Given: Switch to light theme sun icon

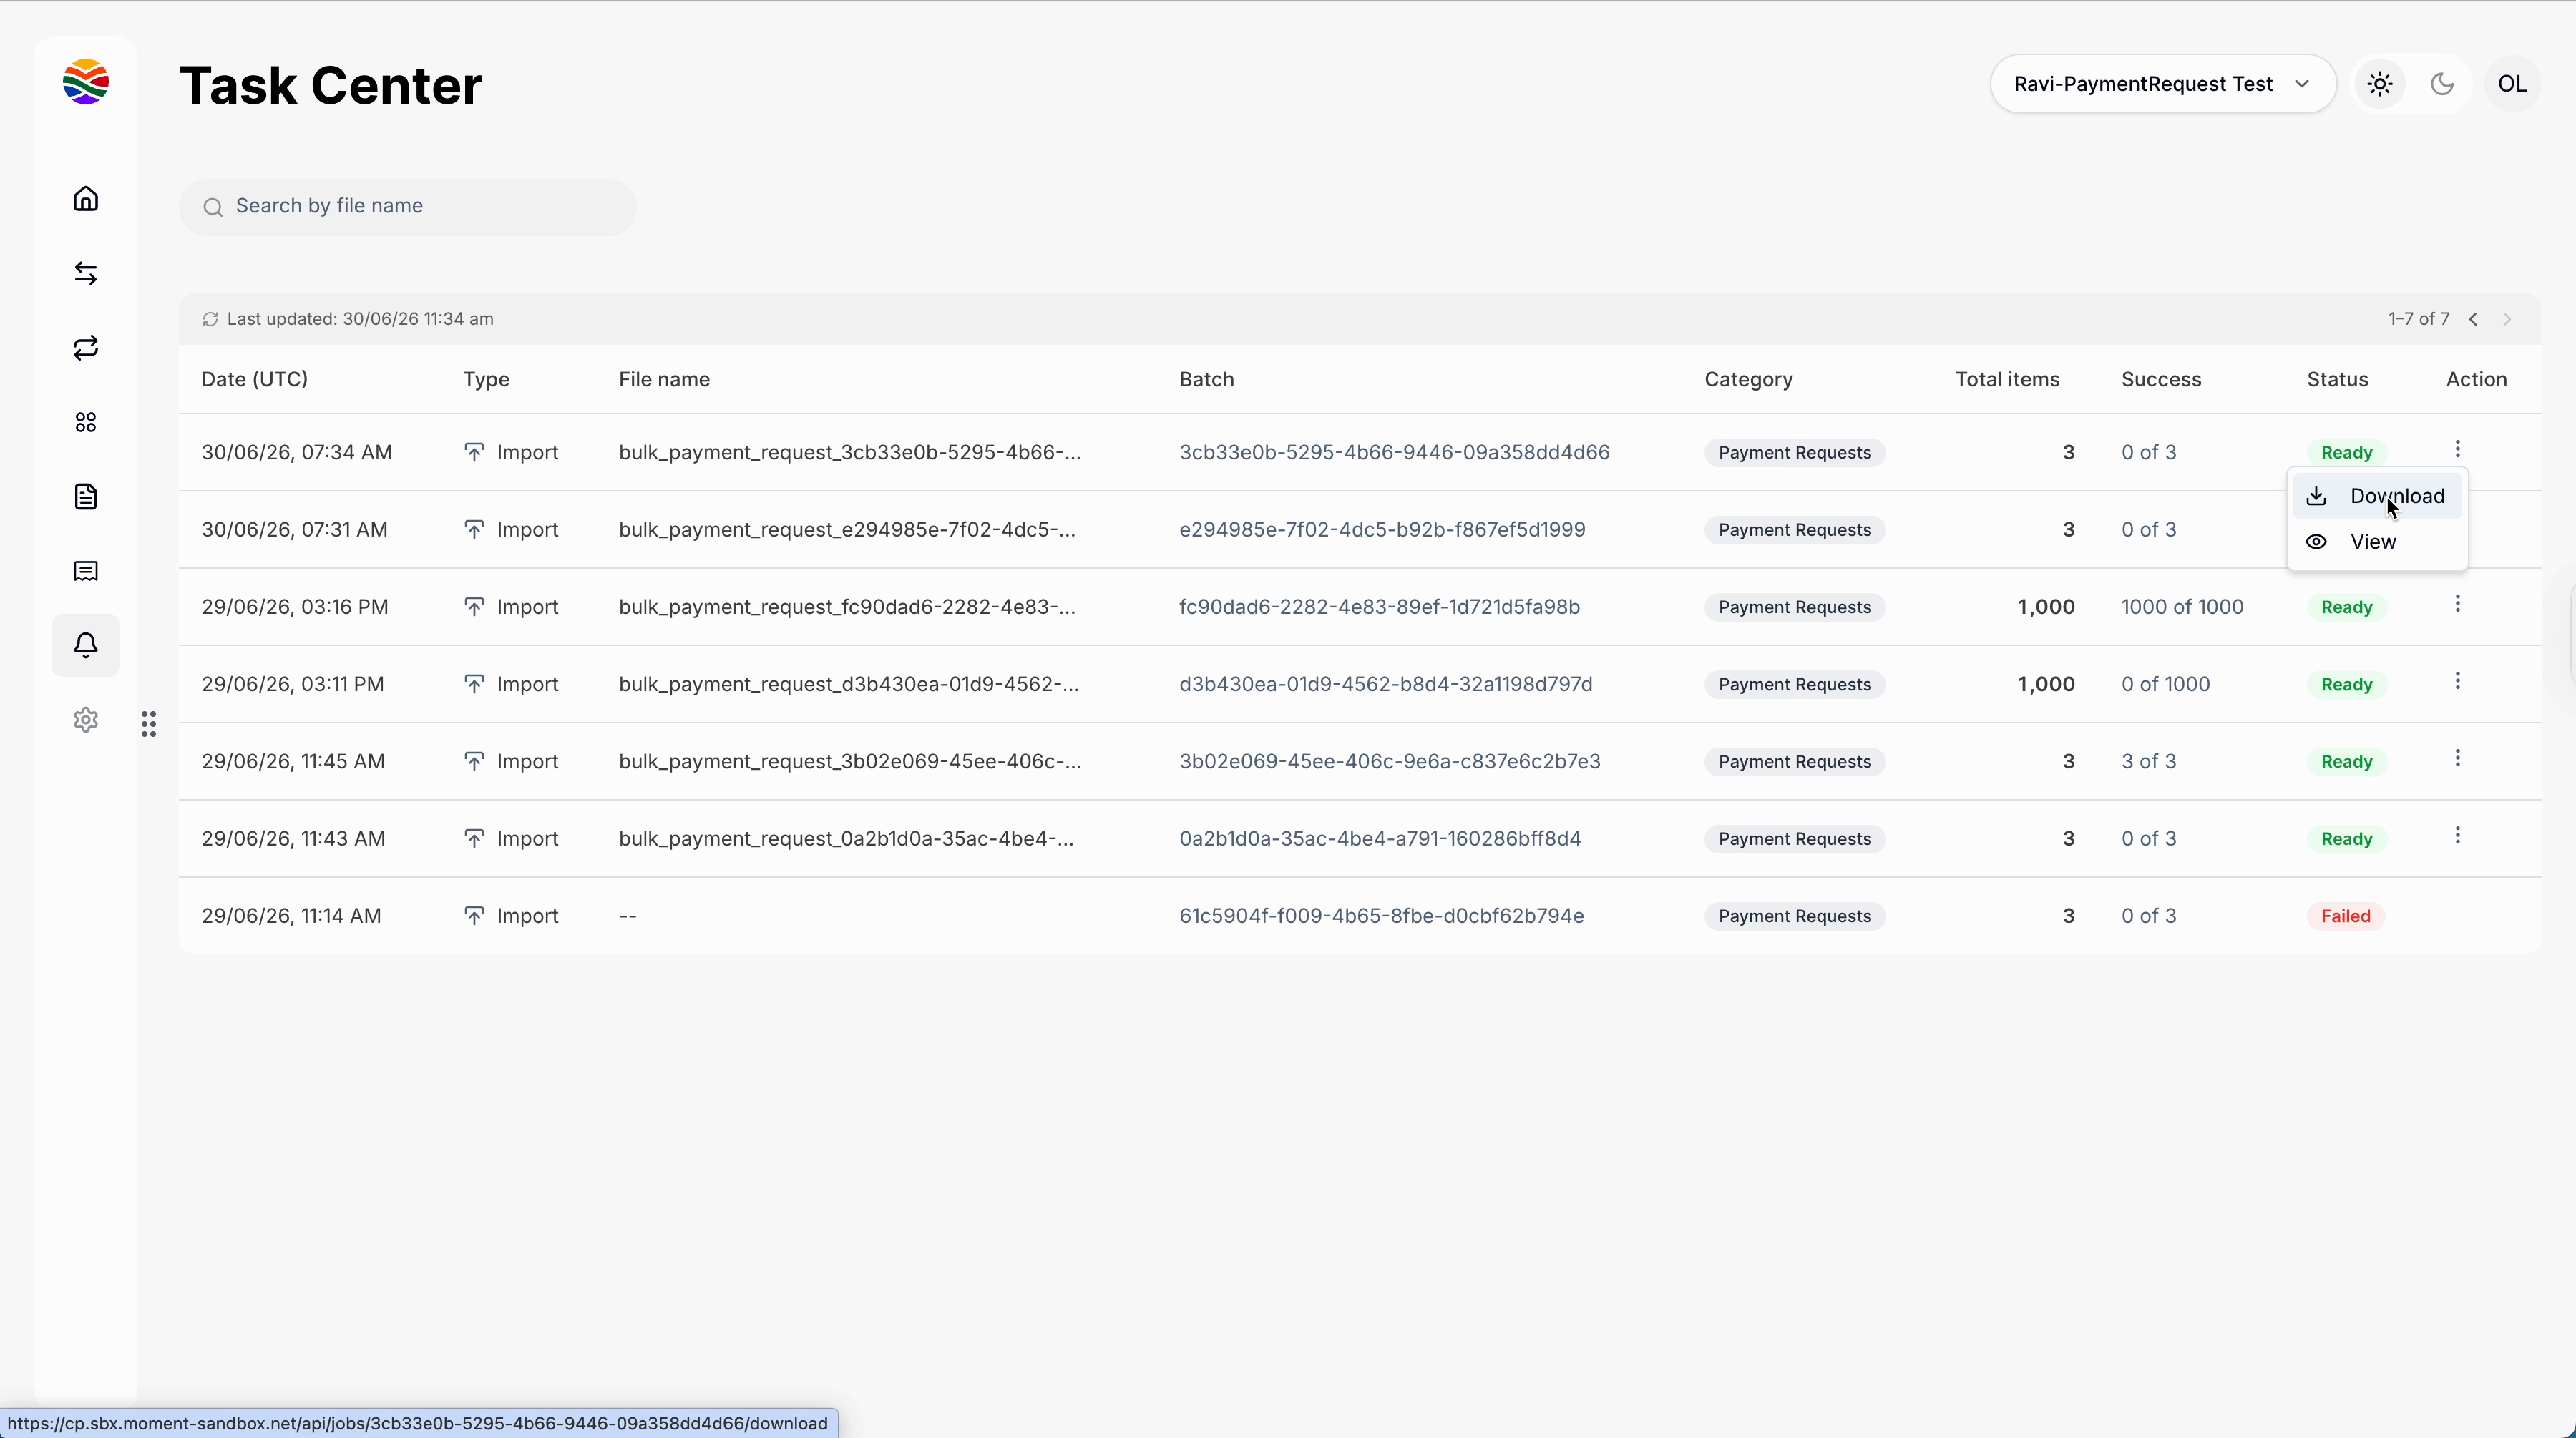Looking at the screenshot, I should tap(2380, 84).
